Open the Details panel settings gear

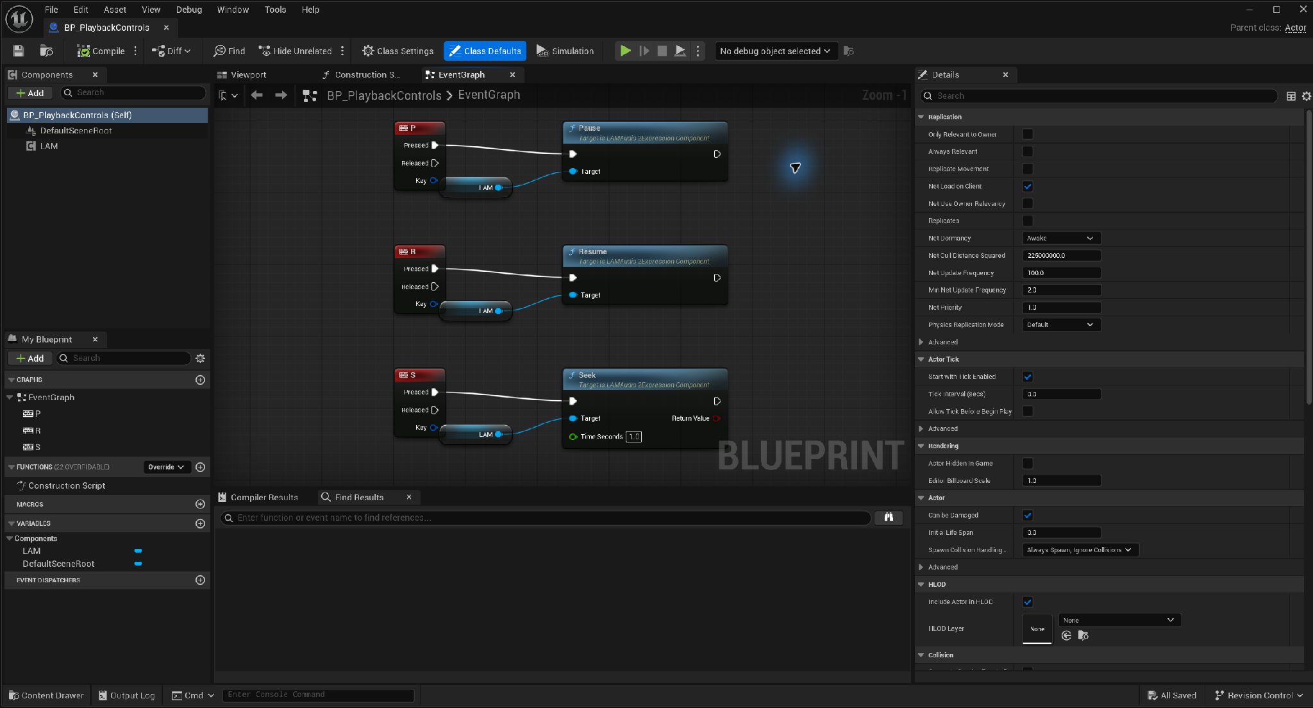pos(1306,96)
